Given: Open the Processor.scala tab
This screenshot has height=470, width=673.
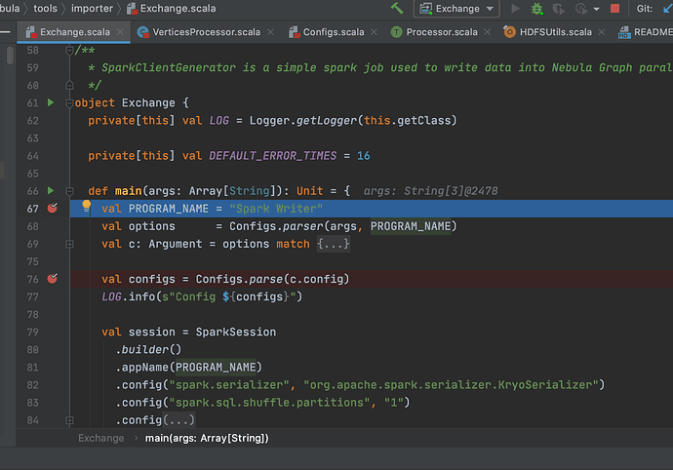Looking at the screenshot, I should (x=441, y=32).
